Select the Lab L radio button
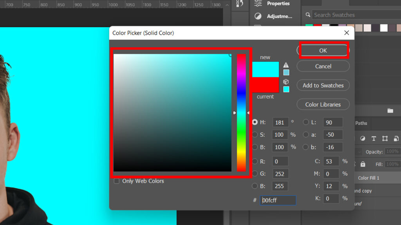 pos(306,122)
